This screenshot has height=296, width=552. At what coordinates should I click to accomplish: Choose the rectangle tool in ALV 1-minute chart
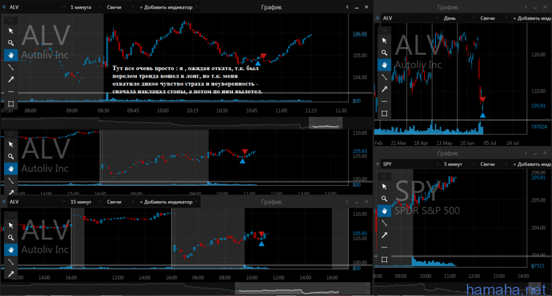[x=11, y=104]
